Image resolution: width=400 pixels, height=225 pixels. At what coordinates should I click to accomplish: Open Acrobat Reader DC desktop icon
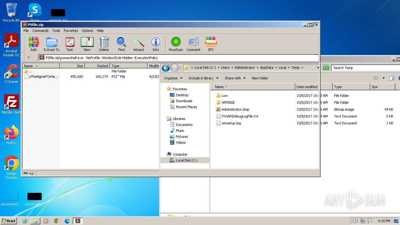11,45
